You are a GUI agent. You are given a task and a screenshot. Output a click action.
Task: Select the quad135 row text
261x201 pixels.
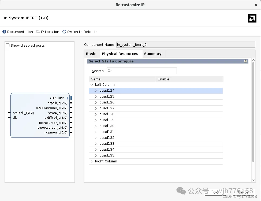tap(107, 155)
